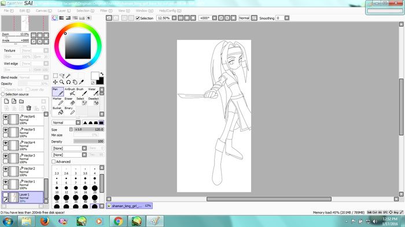Image resolution: width=405 pixels, height=227 pixels.
Task: Select the Water brush tool
Action: (x=93, y=92)
